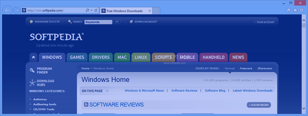Set display mode to Shareware
Viewport: 308px width, 116px height.
[x=265, y=68]
